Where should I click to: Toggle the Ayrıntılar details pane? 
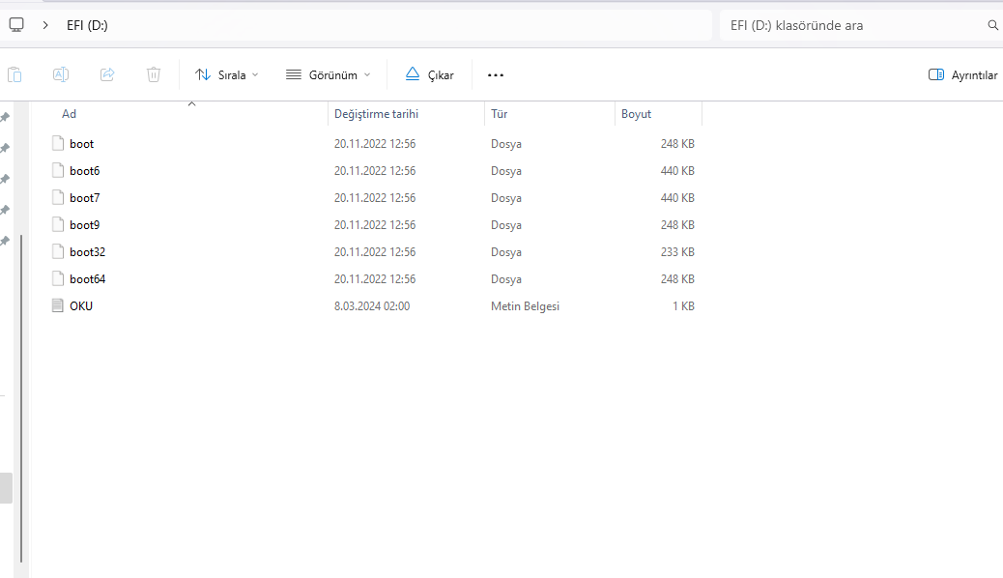tap(962, 74)
